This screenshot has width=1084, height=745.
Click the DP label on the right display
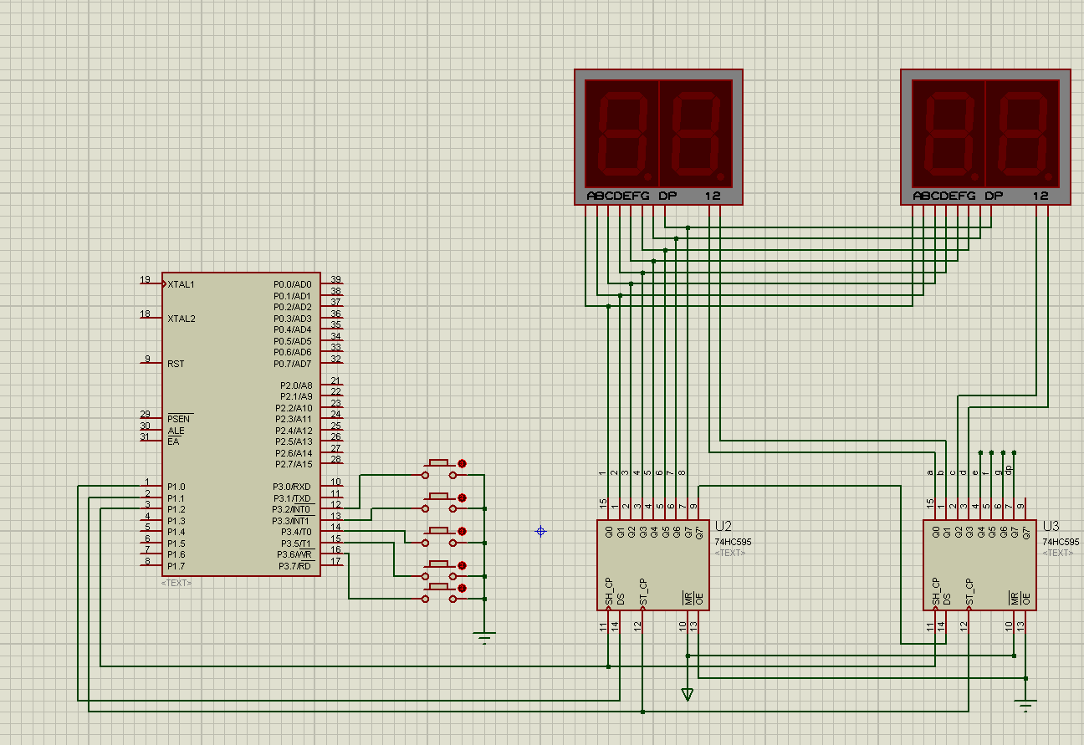(993, 196)
